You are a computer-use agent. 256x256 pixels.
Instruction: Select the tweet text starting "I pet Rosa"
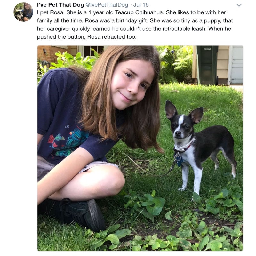[x=135, y=25]
